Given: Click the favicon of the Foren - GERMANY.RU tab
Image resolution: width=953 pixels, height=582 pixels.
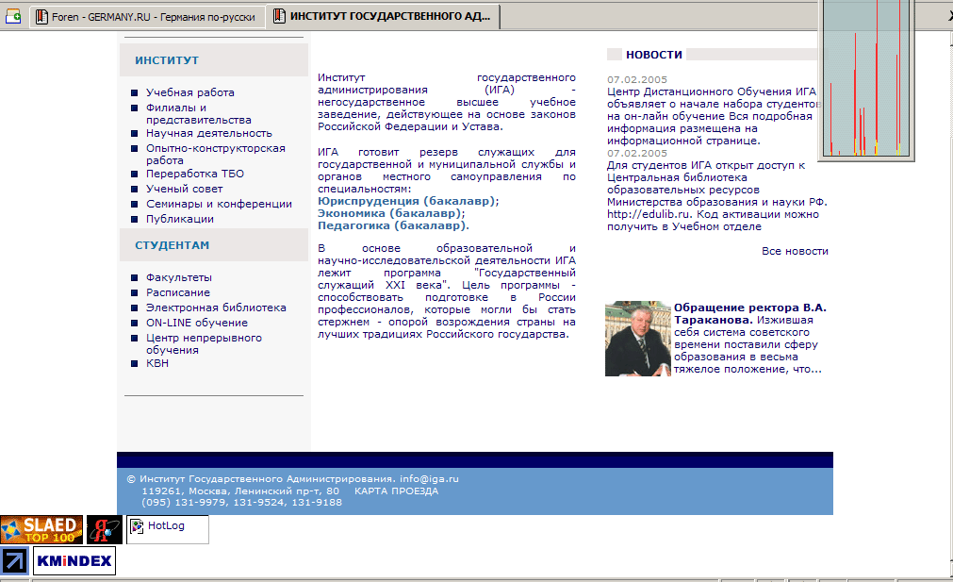Looking at the screenshot, I should tap(41, 17).
